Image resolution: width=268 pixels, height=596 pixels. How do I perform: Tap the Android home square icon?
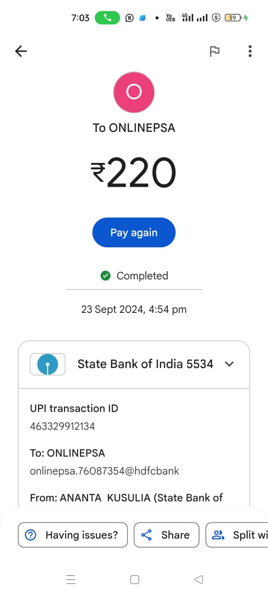[x=134, y=579]
